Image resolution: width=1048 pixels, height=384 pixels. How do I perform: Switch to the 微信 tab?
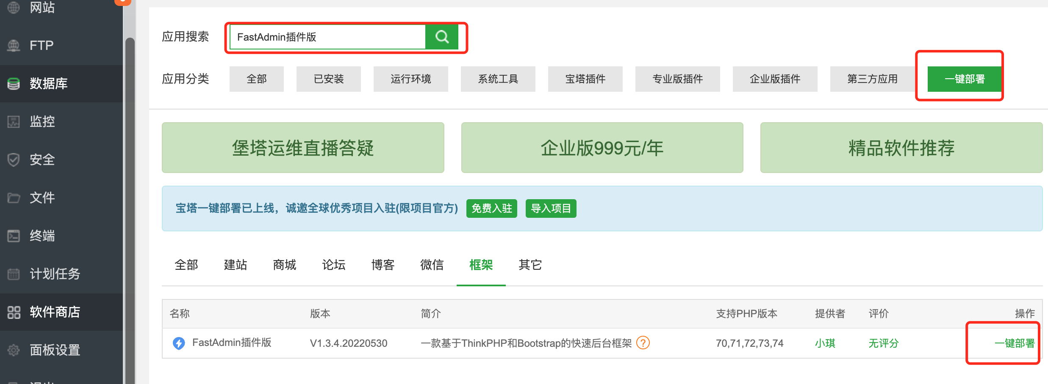[432, 265]
